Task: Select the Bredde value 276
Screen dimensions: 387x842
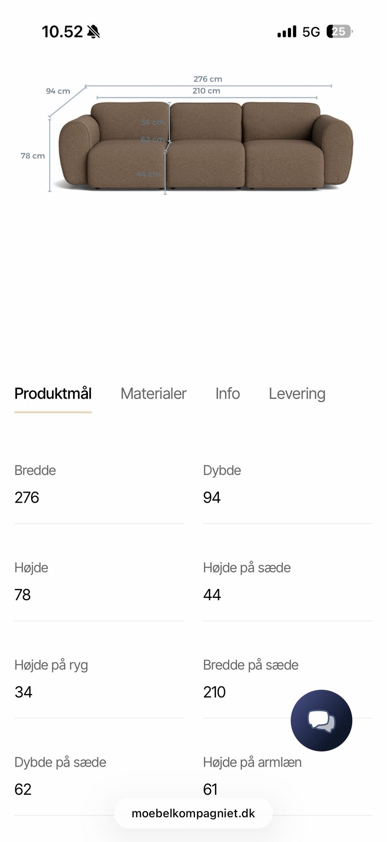Action: (27, 497)
